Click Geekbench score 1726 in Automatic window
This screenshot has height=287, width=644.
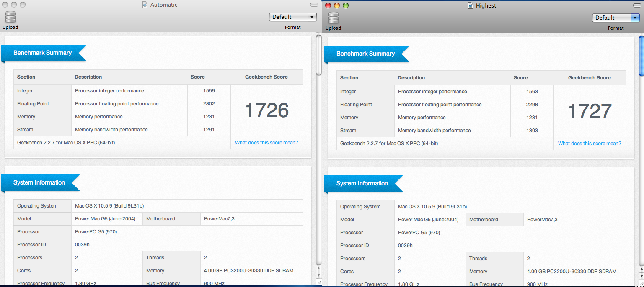pyautogui.click(x=266, y=110)
